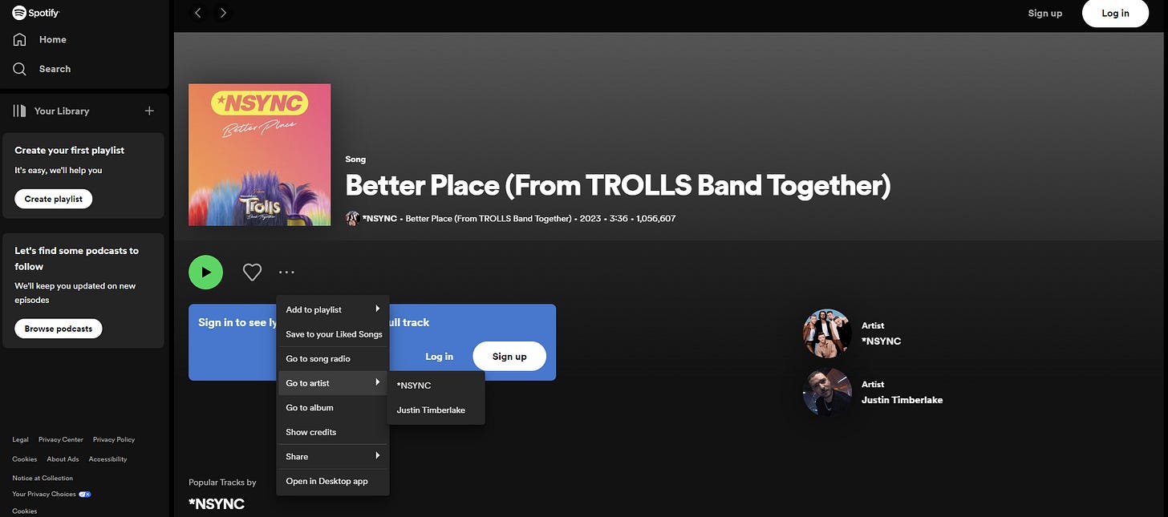Select Justin Timberlake in artist submenu

pos(436,410)
